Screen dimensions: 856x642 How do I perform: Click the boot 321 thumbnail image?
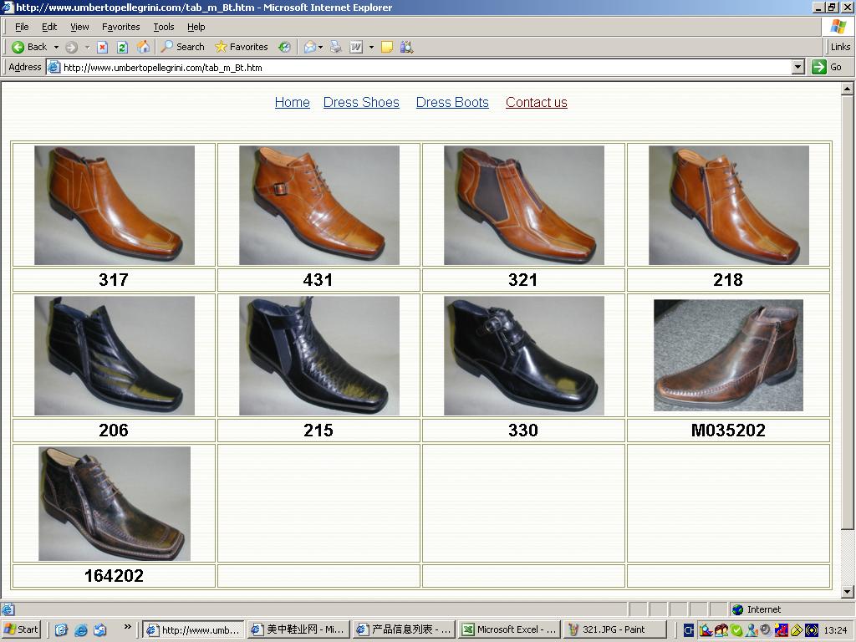pyautogui.click(x=523, y=205)
